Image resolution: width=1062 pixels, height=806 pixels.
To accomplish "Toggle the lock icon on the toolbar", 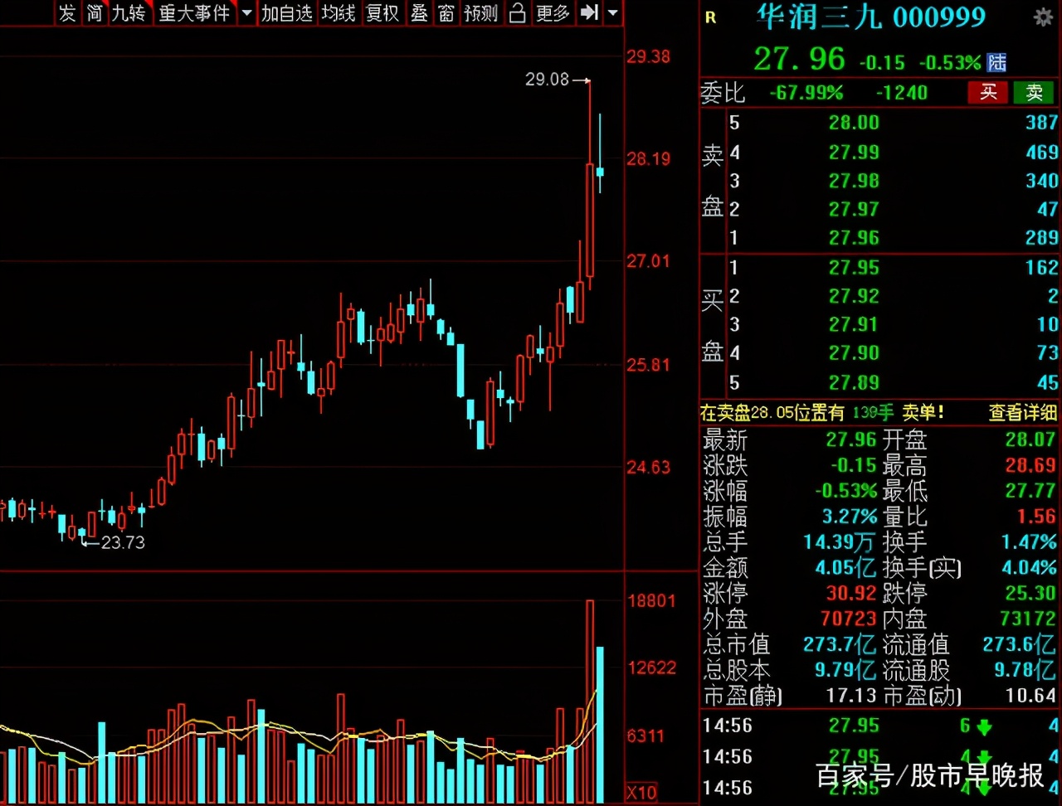I will [x=516, y=13].
